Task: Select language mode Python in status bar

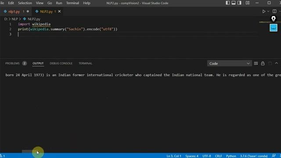Action: pyautogui.click(x=231, y=156)
